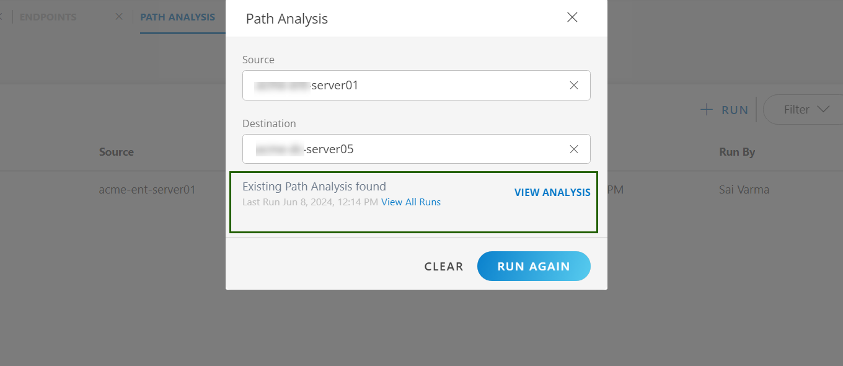This screenshot has width=843, height=366.
Task: Click the Existing Path Analysis found text
Action: 314,186
